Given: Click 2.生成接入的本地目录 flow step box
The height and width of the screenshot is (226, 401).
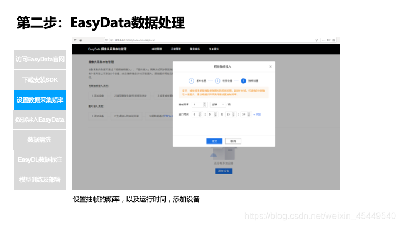Looking at the screenshot, I should (126, 116).
